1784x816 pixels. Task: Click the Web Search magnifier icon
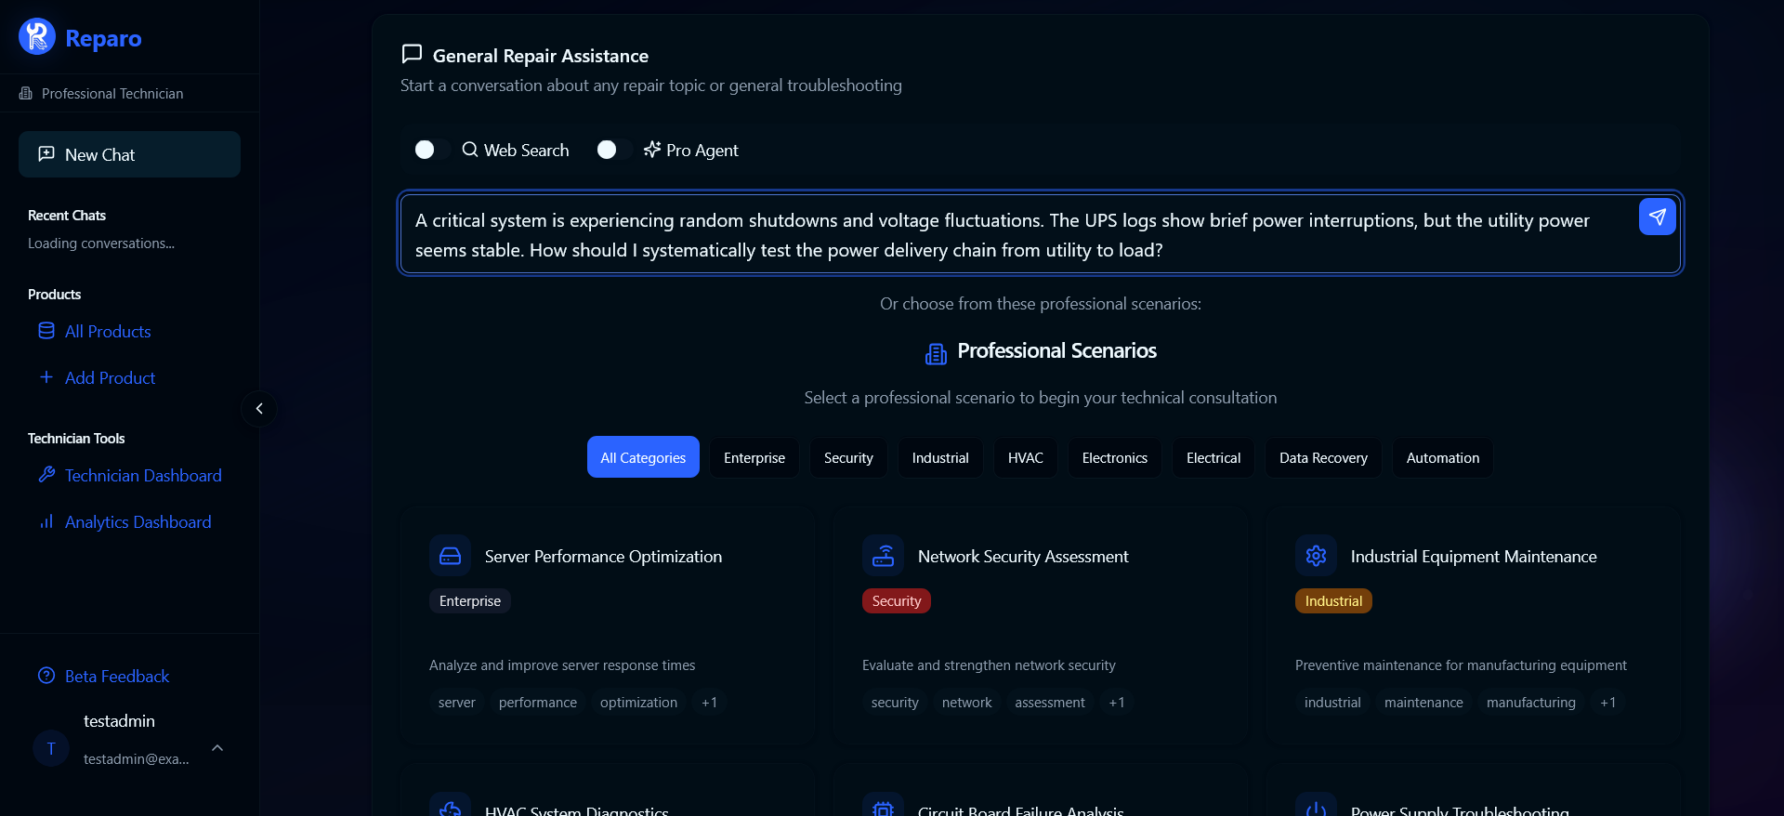tap(470, 150)
